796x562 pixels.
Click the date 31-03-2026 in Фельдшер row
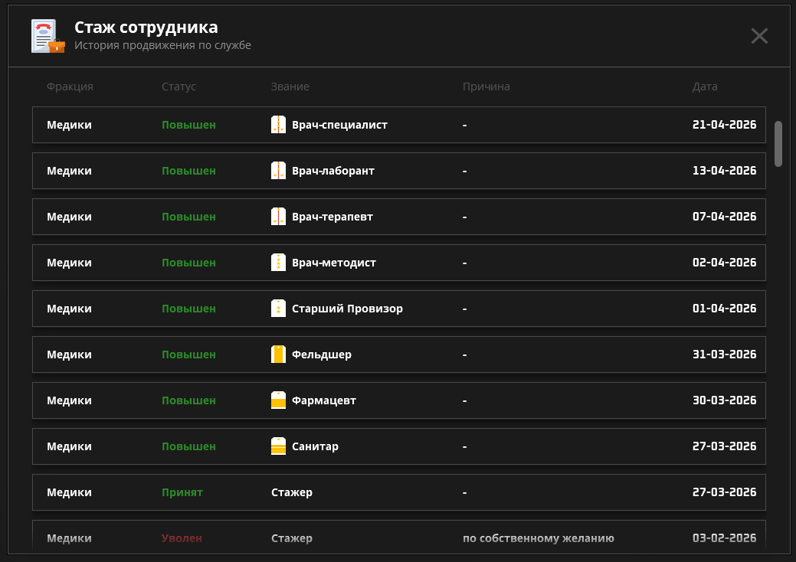pos(724,355)
